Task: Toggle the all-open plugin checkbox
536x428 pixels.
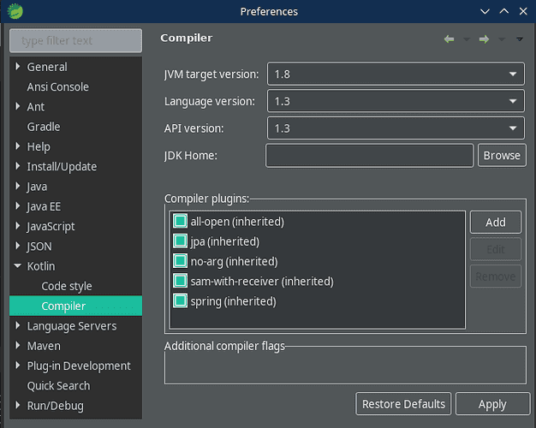Action: pos(181,222)
